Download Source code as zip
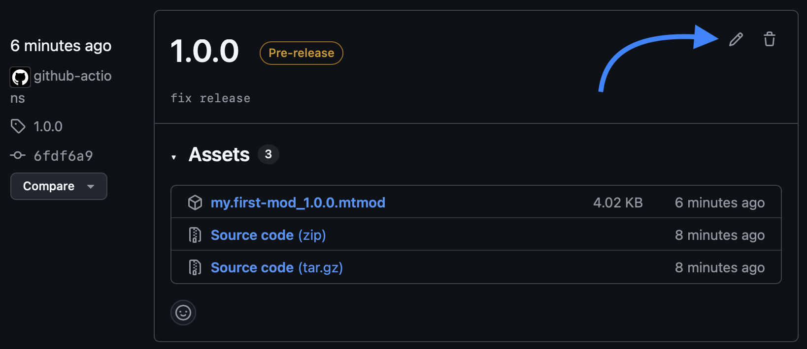The width and height of the screenshot is (807, 349). click(268, 235)
